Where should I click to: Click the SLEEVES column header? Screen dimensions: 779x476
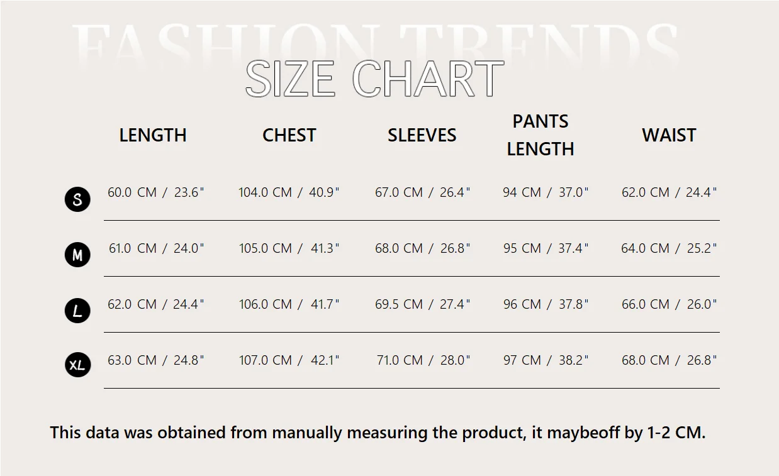422,135
